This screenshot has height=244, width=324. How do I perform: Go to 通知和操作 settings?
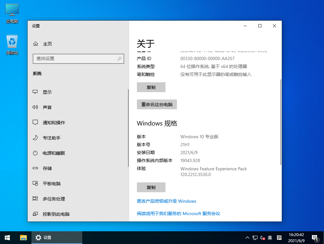[78, 123]
